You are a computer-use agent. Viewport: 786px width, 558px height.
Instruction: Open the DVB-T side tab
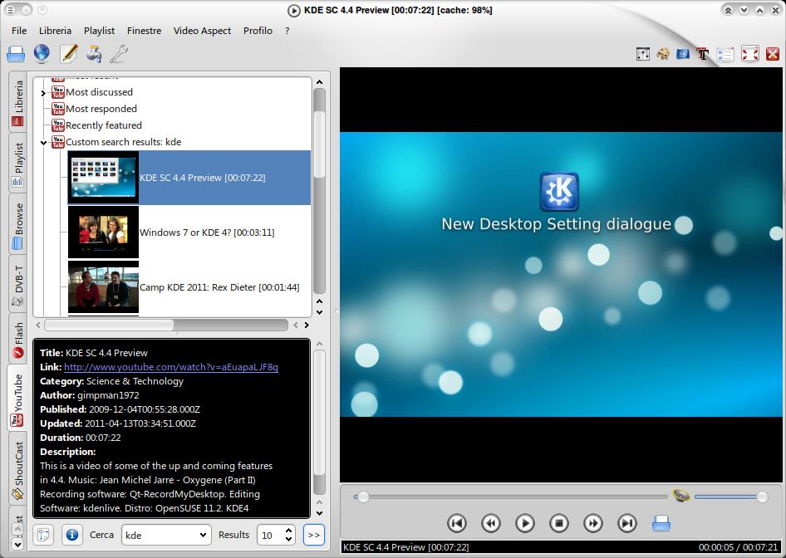[x=18, y=285]
